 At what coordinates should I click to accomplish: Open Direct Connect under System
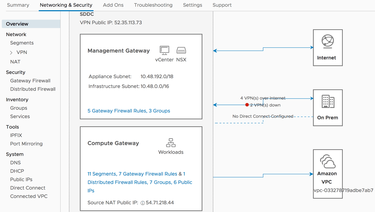28,188
